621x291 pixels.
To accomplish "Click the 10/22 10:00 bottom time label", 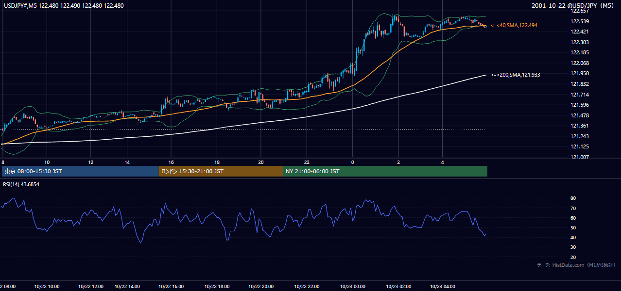I will click(x=47, y=287).
